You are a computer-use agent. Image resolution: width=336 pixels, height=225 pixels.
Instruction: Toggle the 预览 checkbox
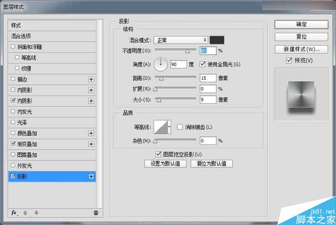tap(289, 60)
